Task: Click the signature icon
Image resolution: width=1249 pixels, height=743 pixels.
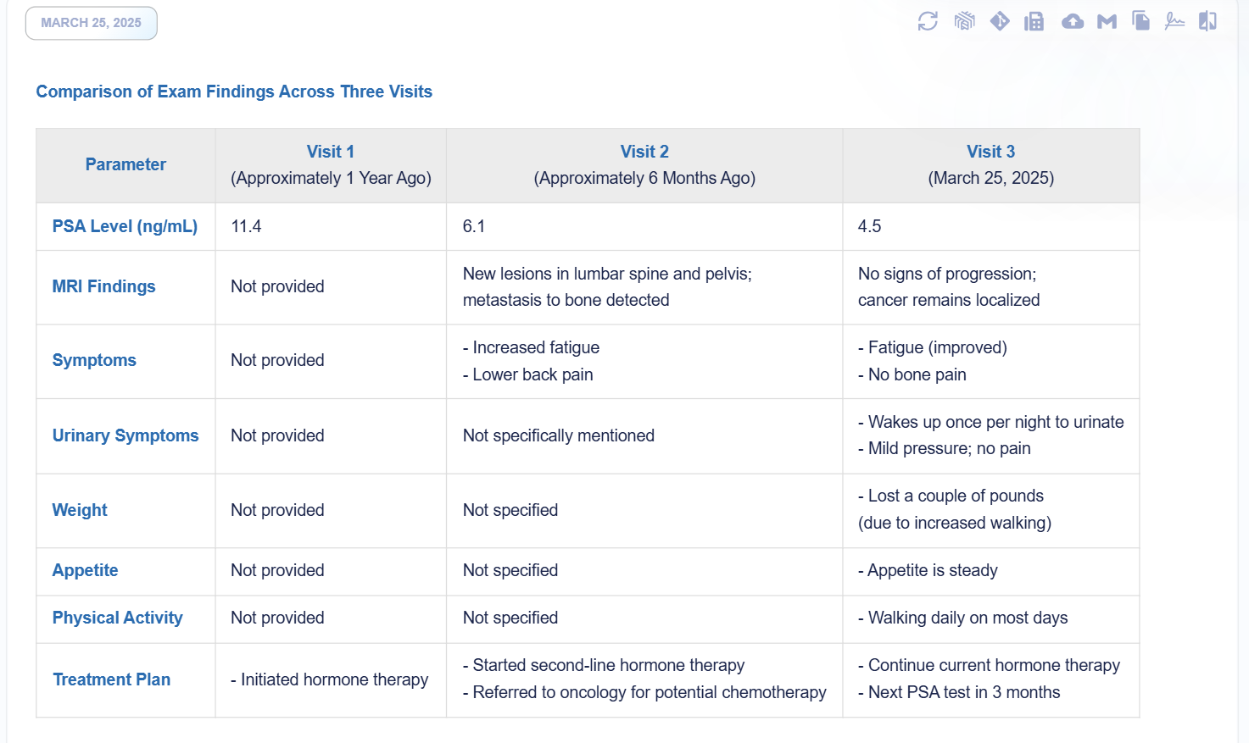Action: pos(1174,21)
